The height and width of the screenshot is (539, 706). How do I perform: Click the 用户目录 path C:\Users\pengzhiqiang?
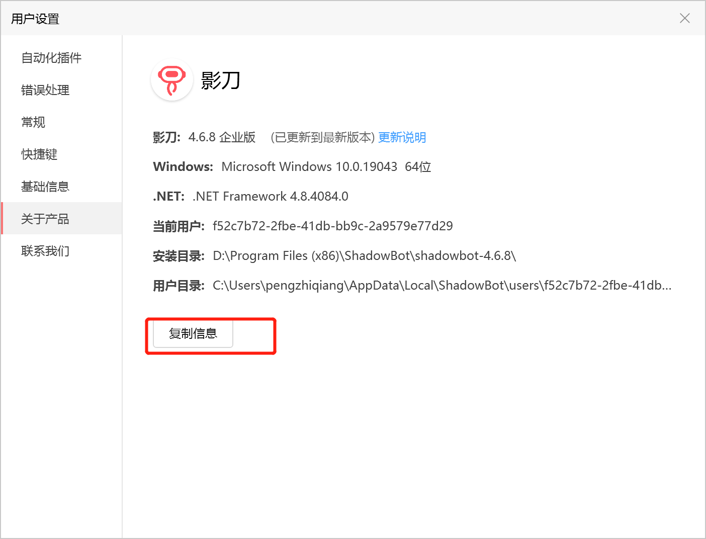coord(442,286)
